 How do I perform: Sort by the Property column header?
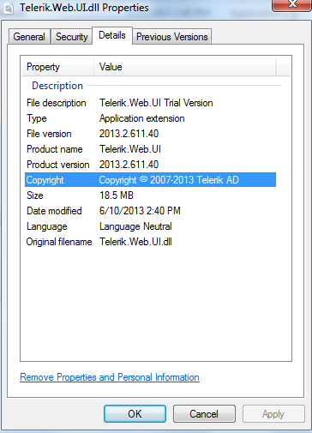coord(57,67)
